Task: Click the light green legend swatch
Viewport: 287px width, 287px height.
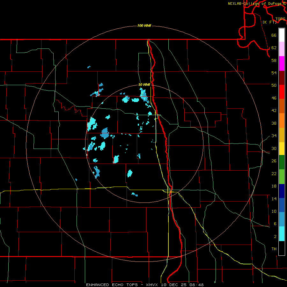Action: coord(282,177)
